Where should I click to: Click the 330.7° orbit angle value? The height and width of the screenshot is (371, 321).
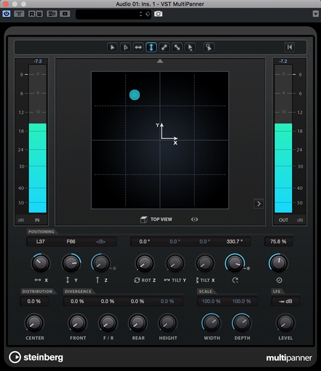tap(234, 242)
